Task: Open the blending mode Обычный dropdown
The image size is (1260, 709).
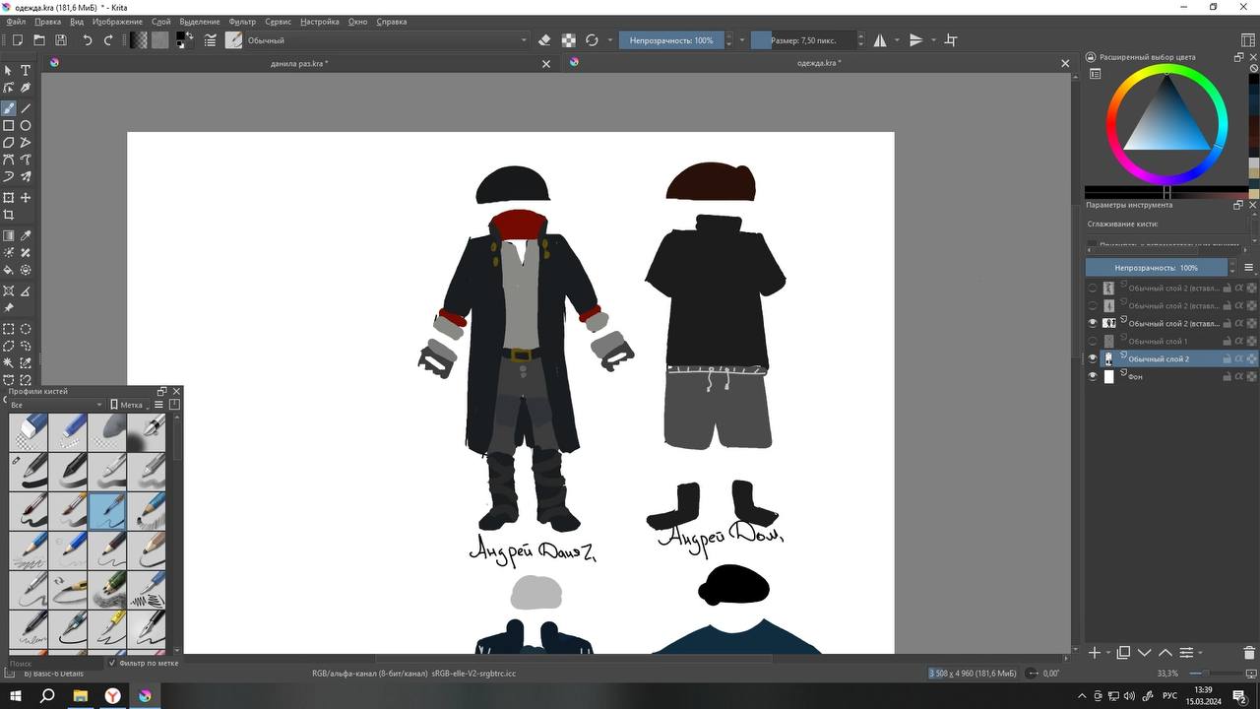Action: [x=384, y=40]
